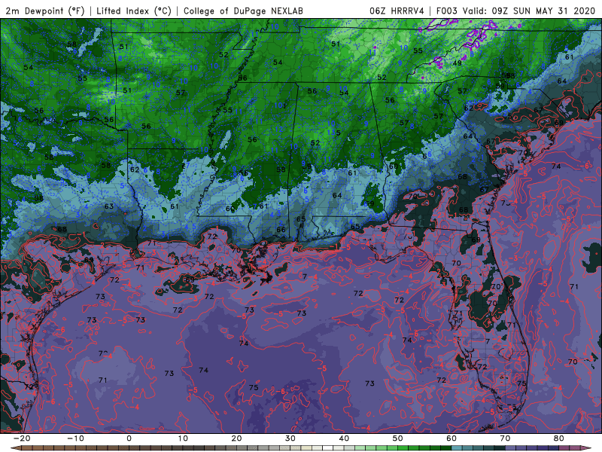
Task: Click the 20 label on the colorbar
Action: coord(236,438)
